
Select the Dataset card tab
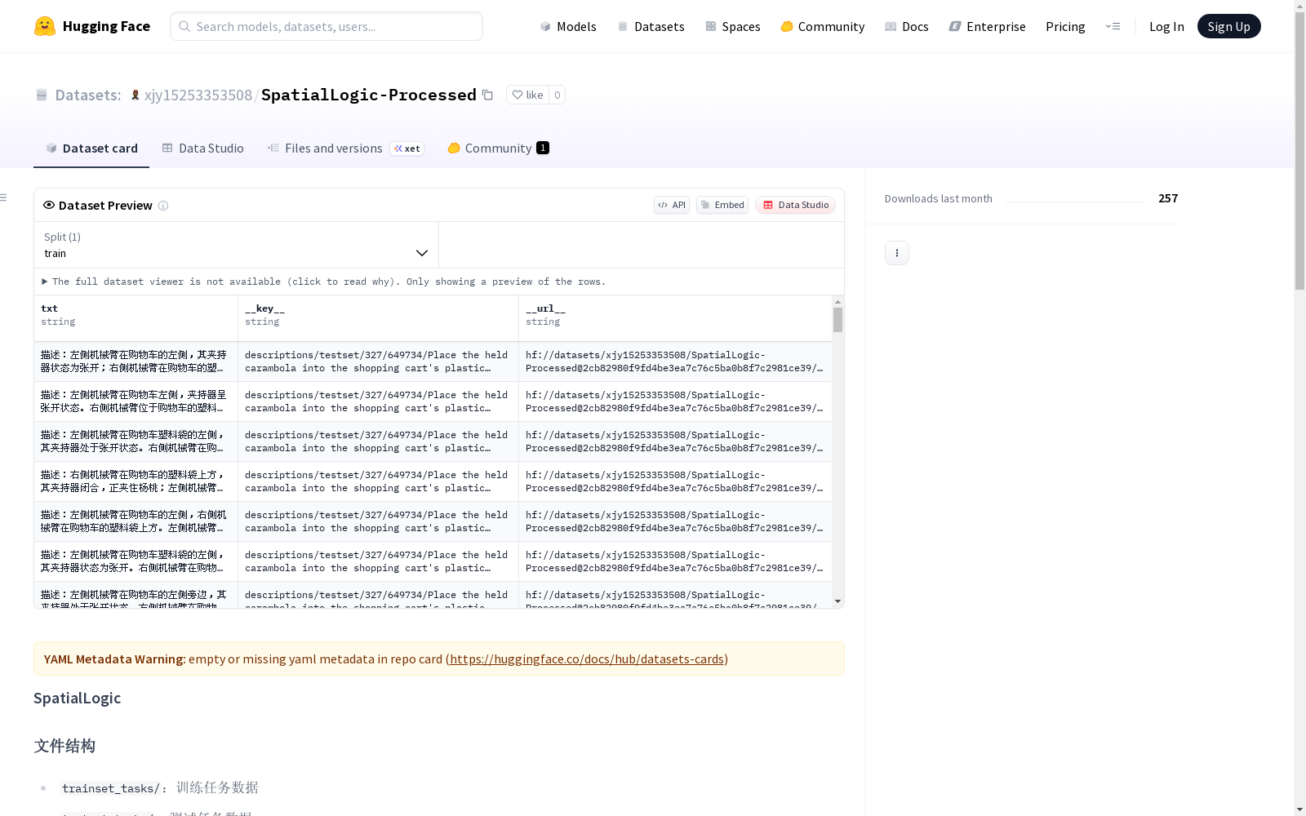click(91, 148)
